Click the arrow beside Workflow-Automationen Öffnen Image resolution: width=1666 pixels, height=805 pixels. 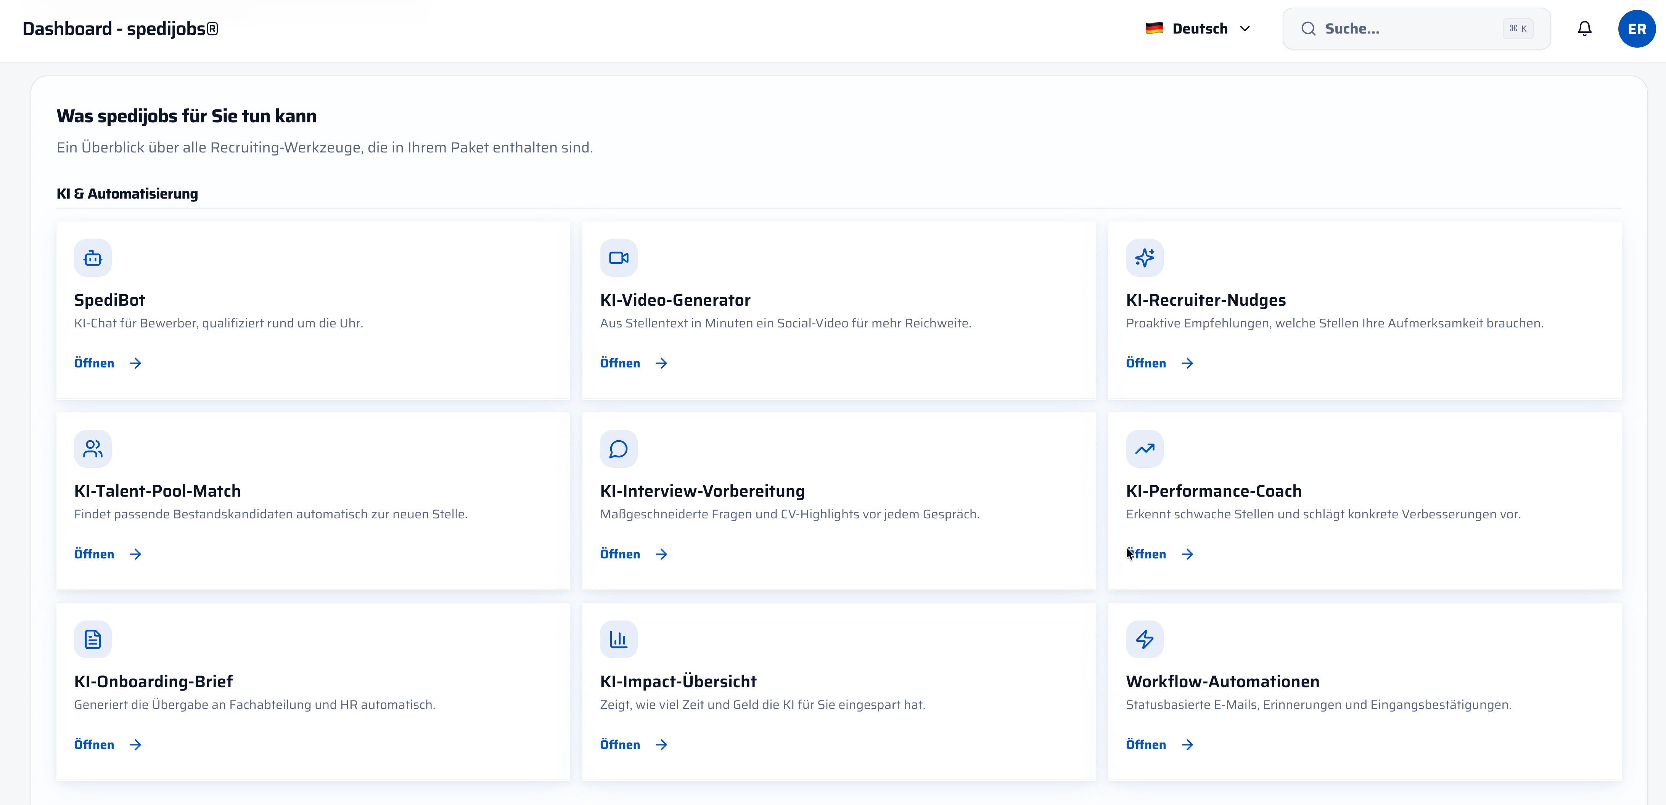pyautogui.click(x=1187, y=744)
